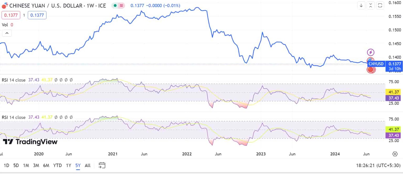Click the red bid price button showing 0.1377
This screenshot has width=403, height=176.
[11, 15]
